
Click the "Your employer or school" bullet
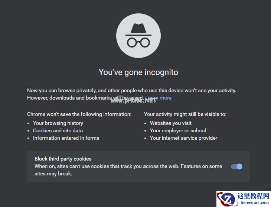[x=178, y=130]
